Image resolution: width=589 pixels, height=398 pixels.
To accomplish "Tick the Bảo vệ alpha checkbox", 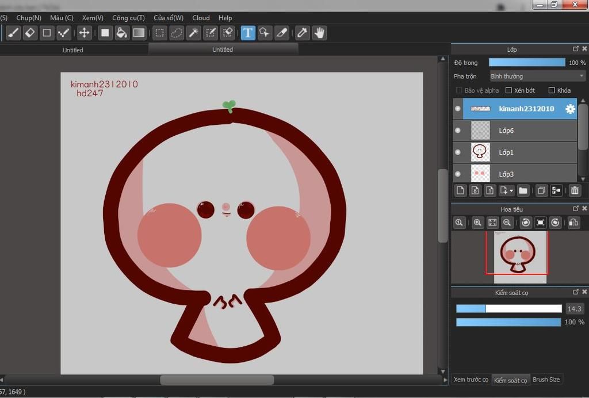I will (x=458, y=90).
